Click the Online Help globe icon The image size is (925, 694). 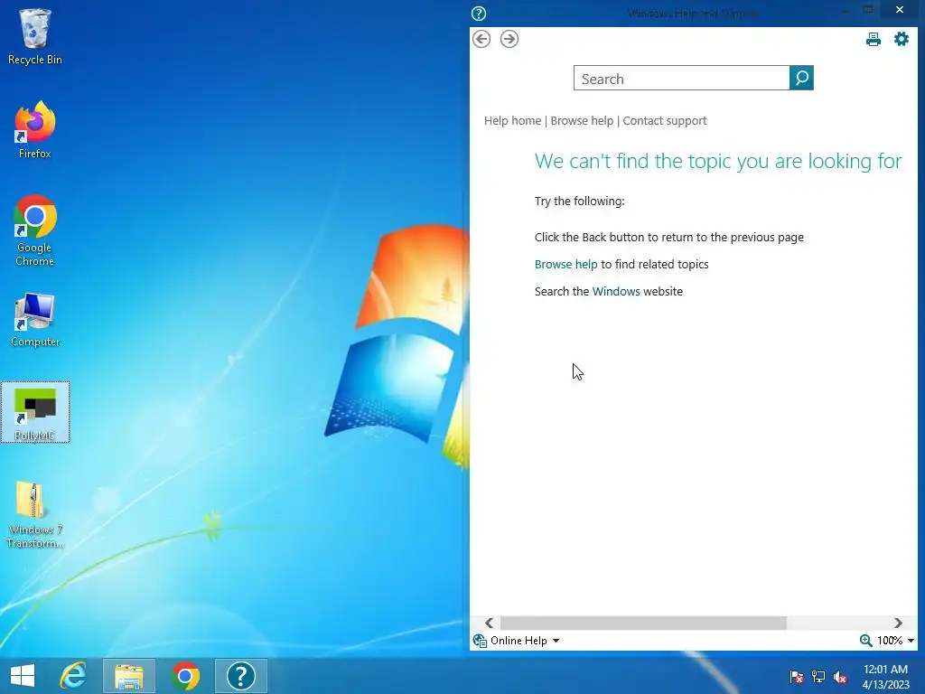point(480,641)
